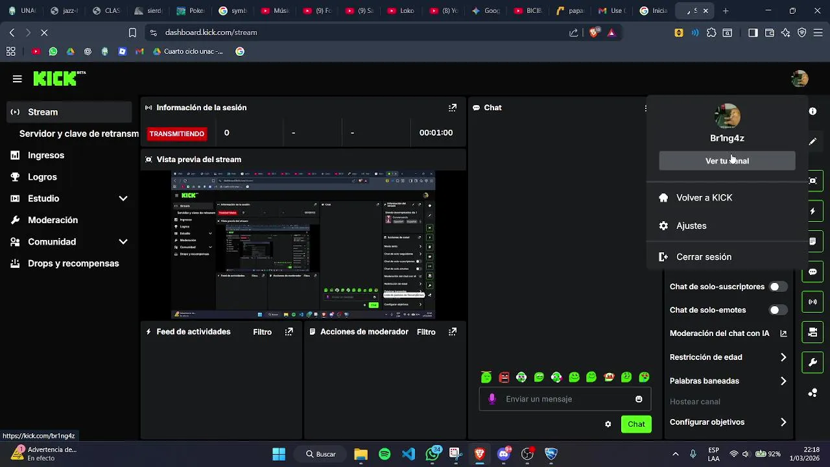Pop out the Información de la sesión panel
830x467 pixels.
pyautogui.click(x=453, y=108)
